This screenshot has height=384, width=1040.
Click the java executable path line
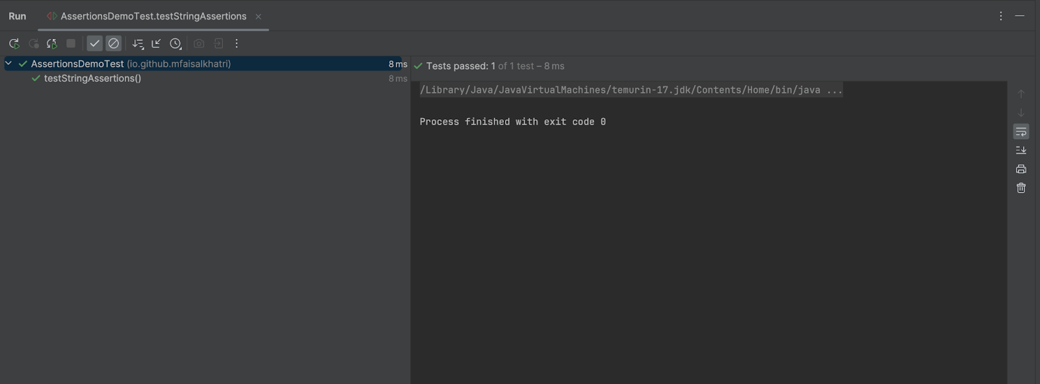click(630, 90)
